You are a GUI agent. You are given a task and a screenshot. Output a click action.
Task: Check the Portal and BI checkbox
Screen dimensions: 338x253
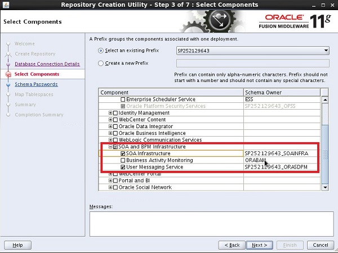pyautogui.click(x=115, y=180)
